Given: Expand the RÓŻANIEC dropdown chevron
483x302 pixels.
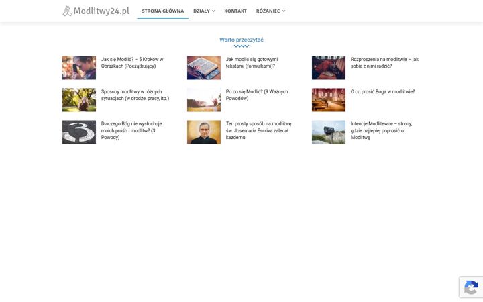Looking at the screenshot, I should [284, 11].
